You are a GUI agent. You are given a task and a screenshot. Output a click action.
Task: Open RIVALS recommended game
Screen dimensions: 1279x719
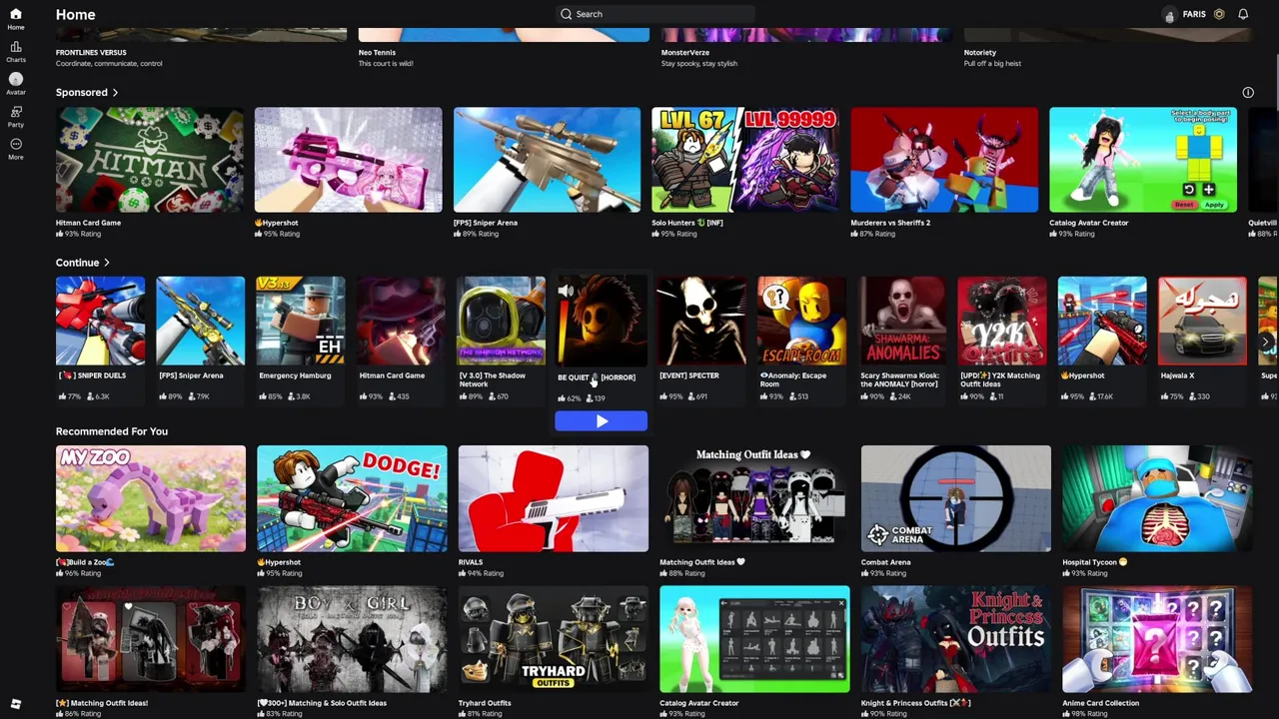click(x=553, y=498)
